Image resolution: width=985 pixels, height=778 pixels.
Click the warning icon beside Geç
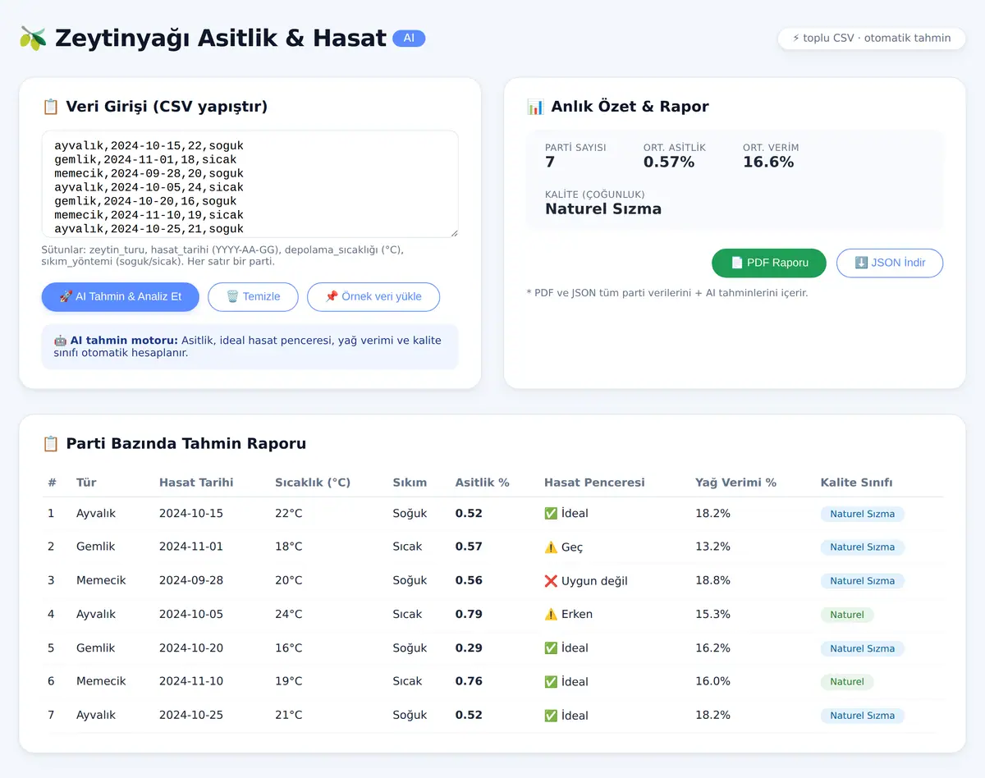pyautogui.click(x=551, y=547)
